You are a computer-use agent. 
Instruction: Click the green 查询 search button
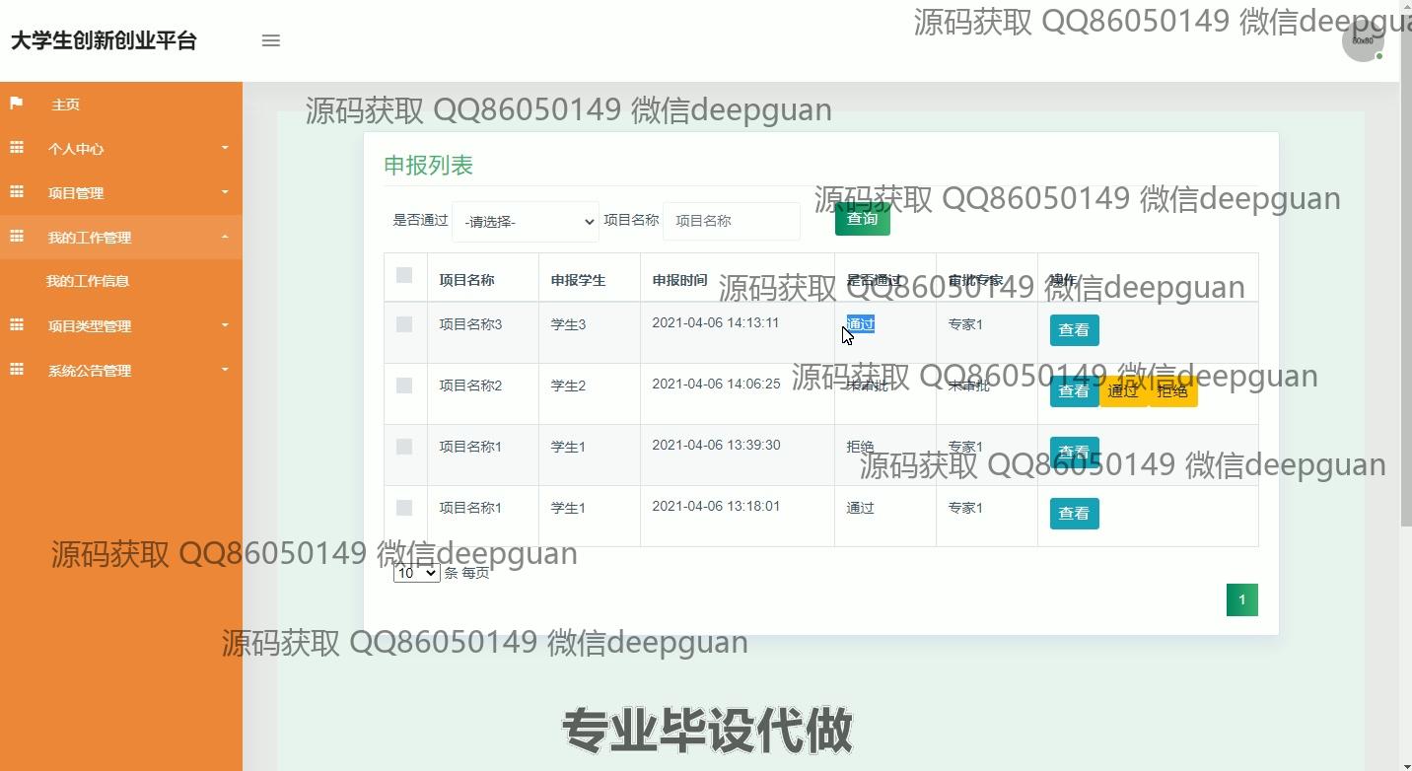click(862, 219)
